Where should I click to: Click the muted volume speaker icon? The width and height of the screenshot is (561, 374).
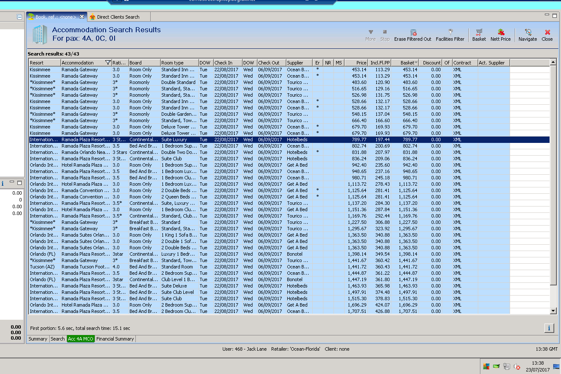pos(517,366)
